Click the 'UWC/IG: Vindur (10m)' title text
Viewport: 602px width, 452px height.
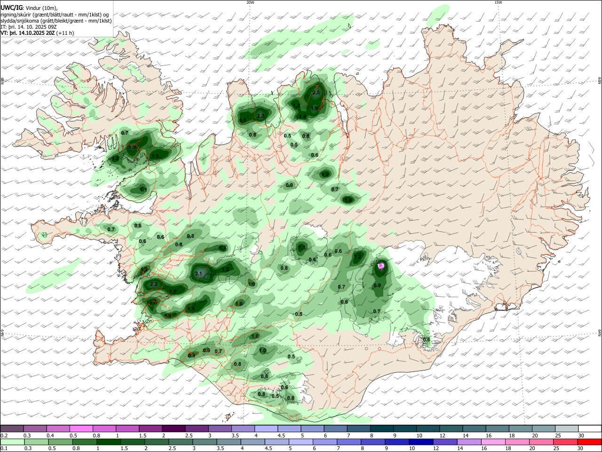pos(29,8)
